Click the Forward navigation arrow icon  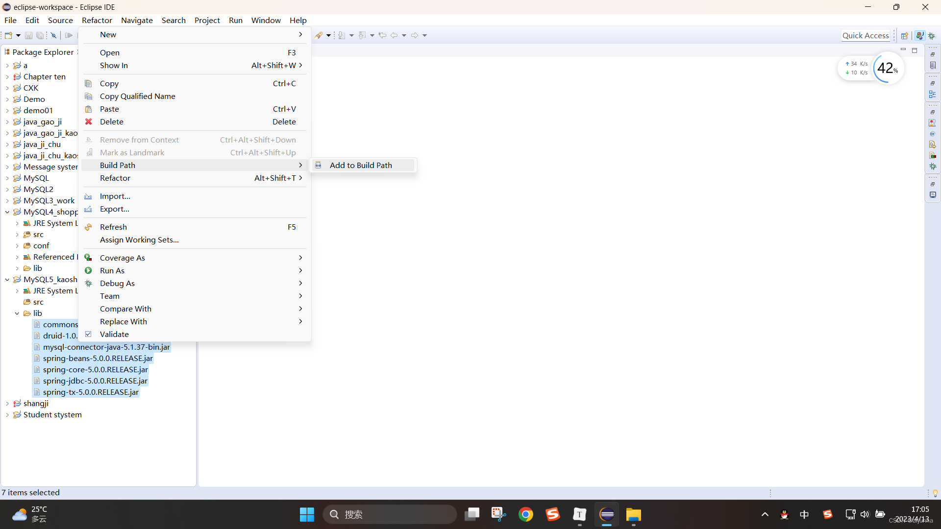point(415,35)
